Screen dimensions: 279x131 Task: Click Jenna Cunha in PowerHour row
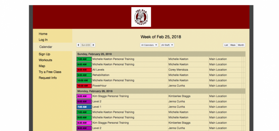177,86
